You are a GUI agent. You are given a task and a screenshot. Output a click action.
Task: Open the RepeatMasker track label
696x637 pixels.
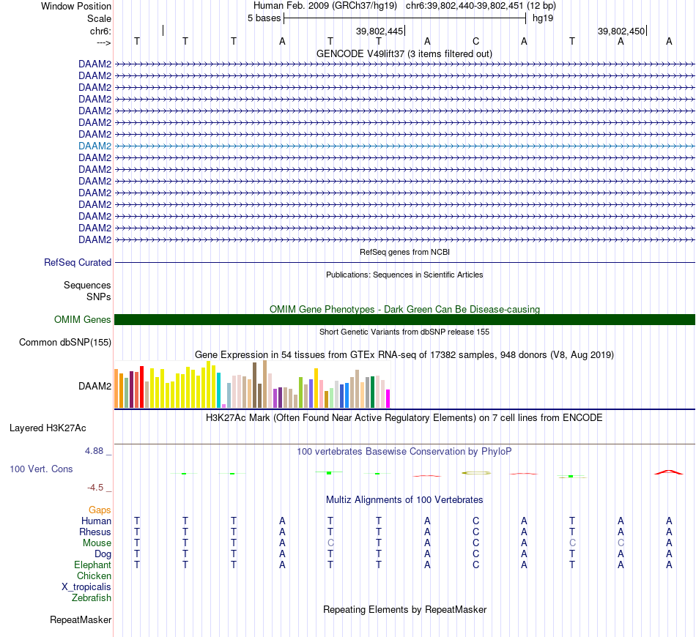(x=81, y=619)
